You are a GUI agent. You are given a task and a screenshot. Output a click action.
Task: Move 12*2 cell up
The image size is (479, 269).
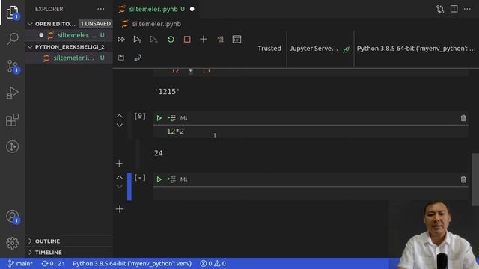[120, 116]
